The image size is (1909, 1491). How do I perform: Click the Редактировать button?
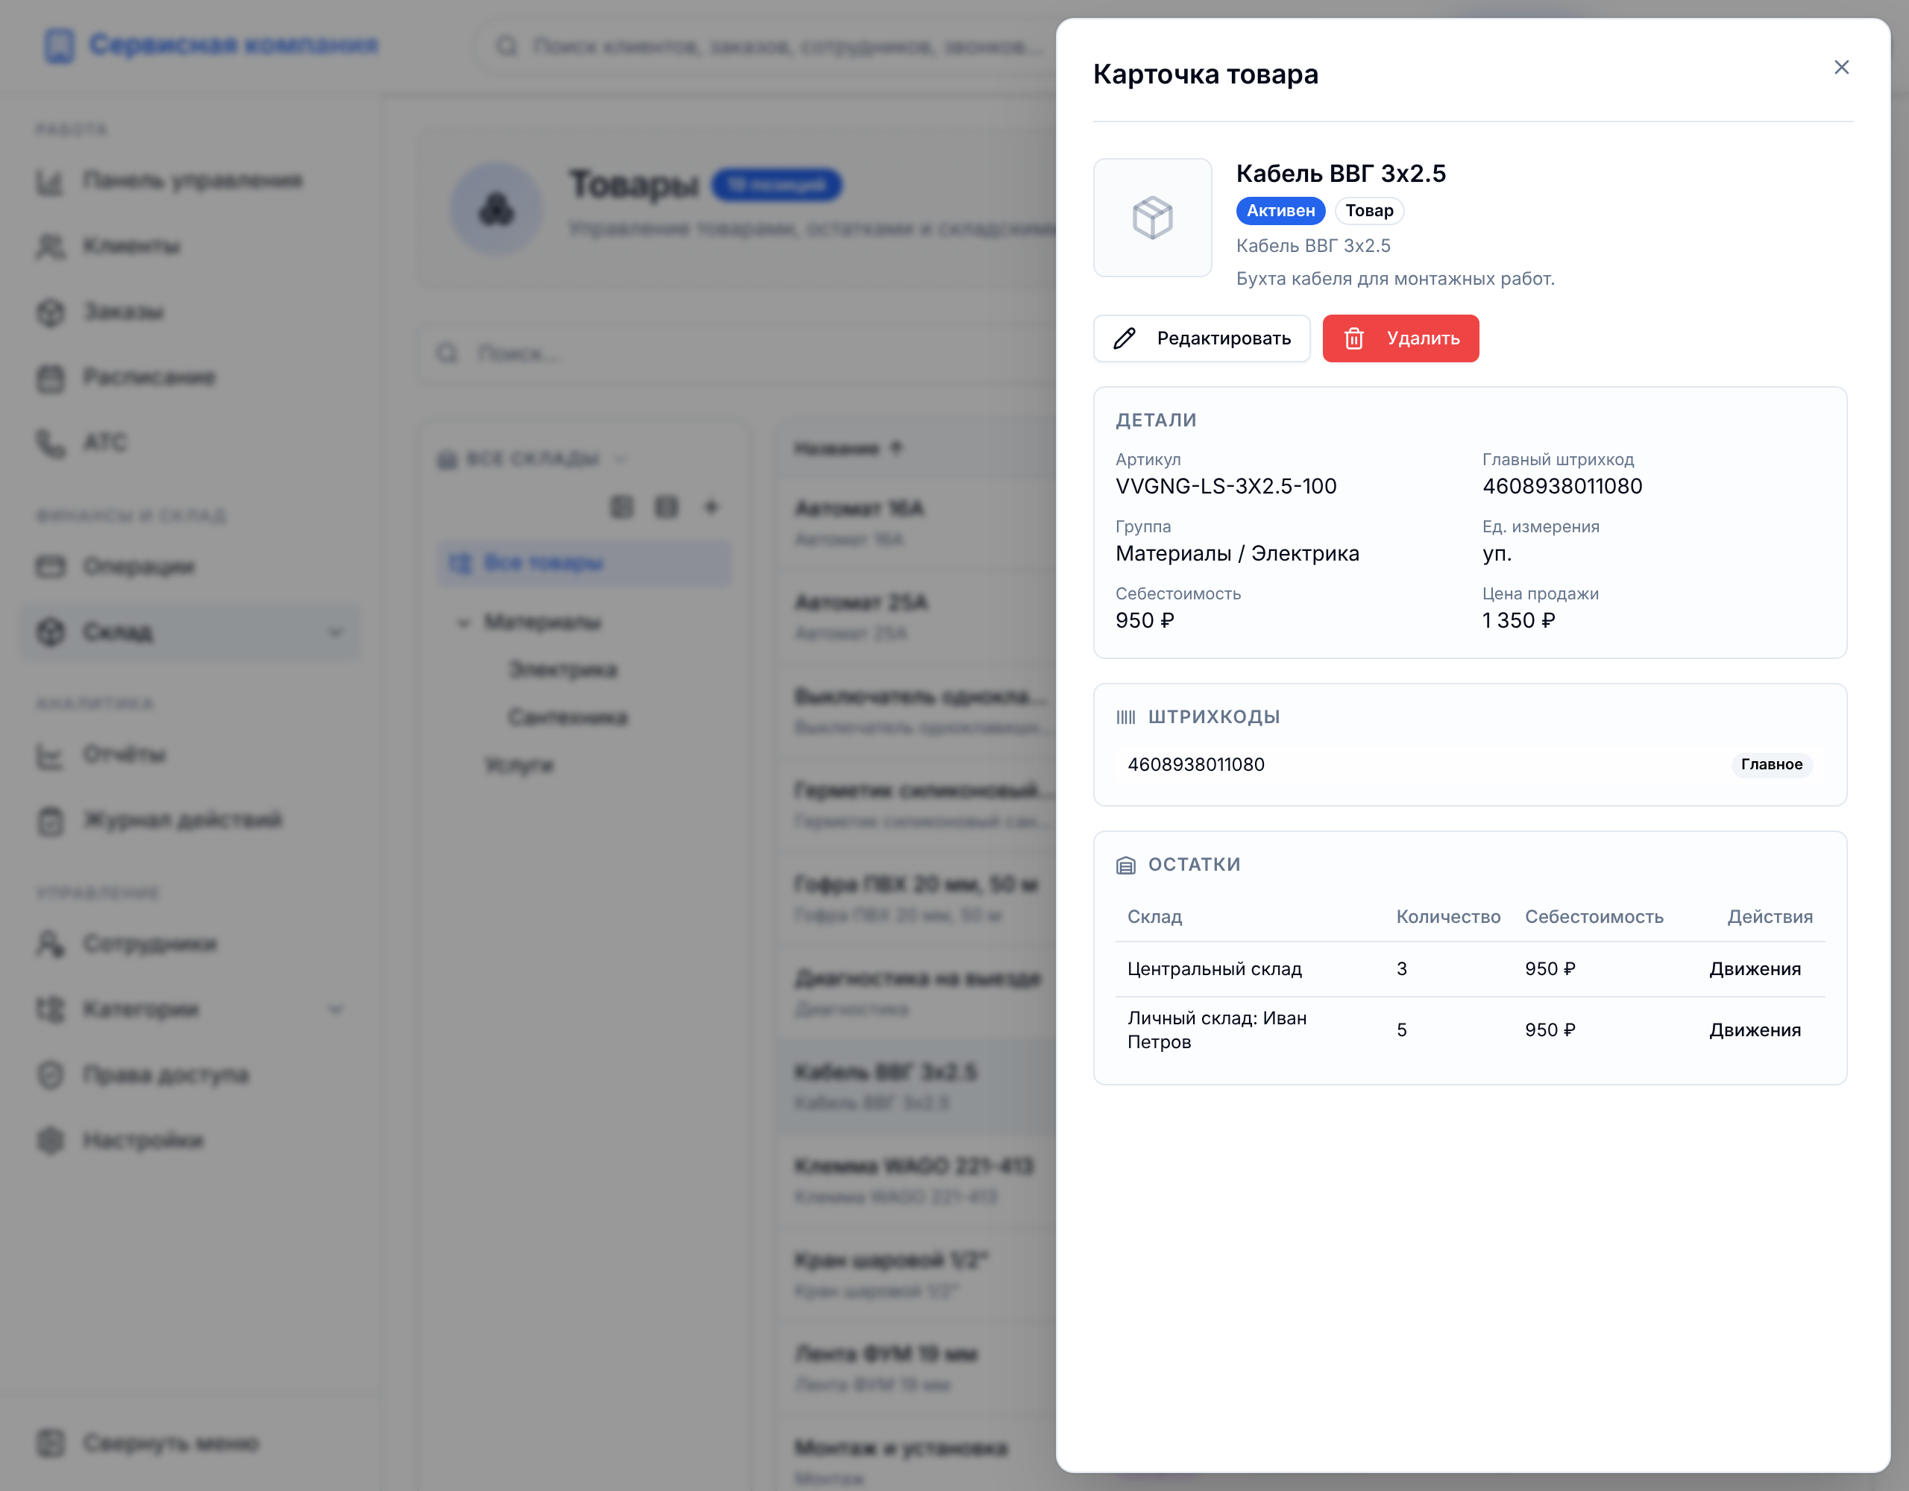point(1201,338)
